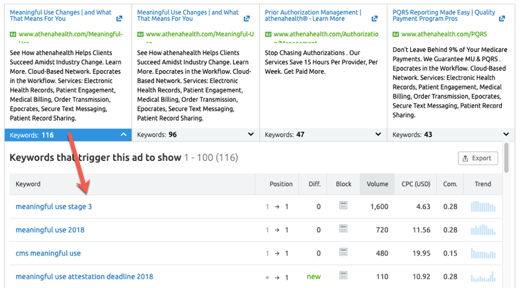Click the vertical scrollbar on the right

(x=506, y=159)
